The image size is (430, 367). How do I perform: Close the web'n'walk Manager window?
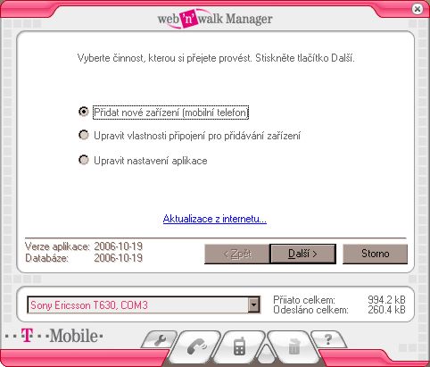[x=418, y=9]
